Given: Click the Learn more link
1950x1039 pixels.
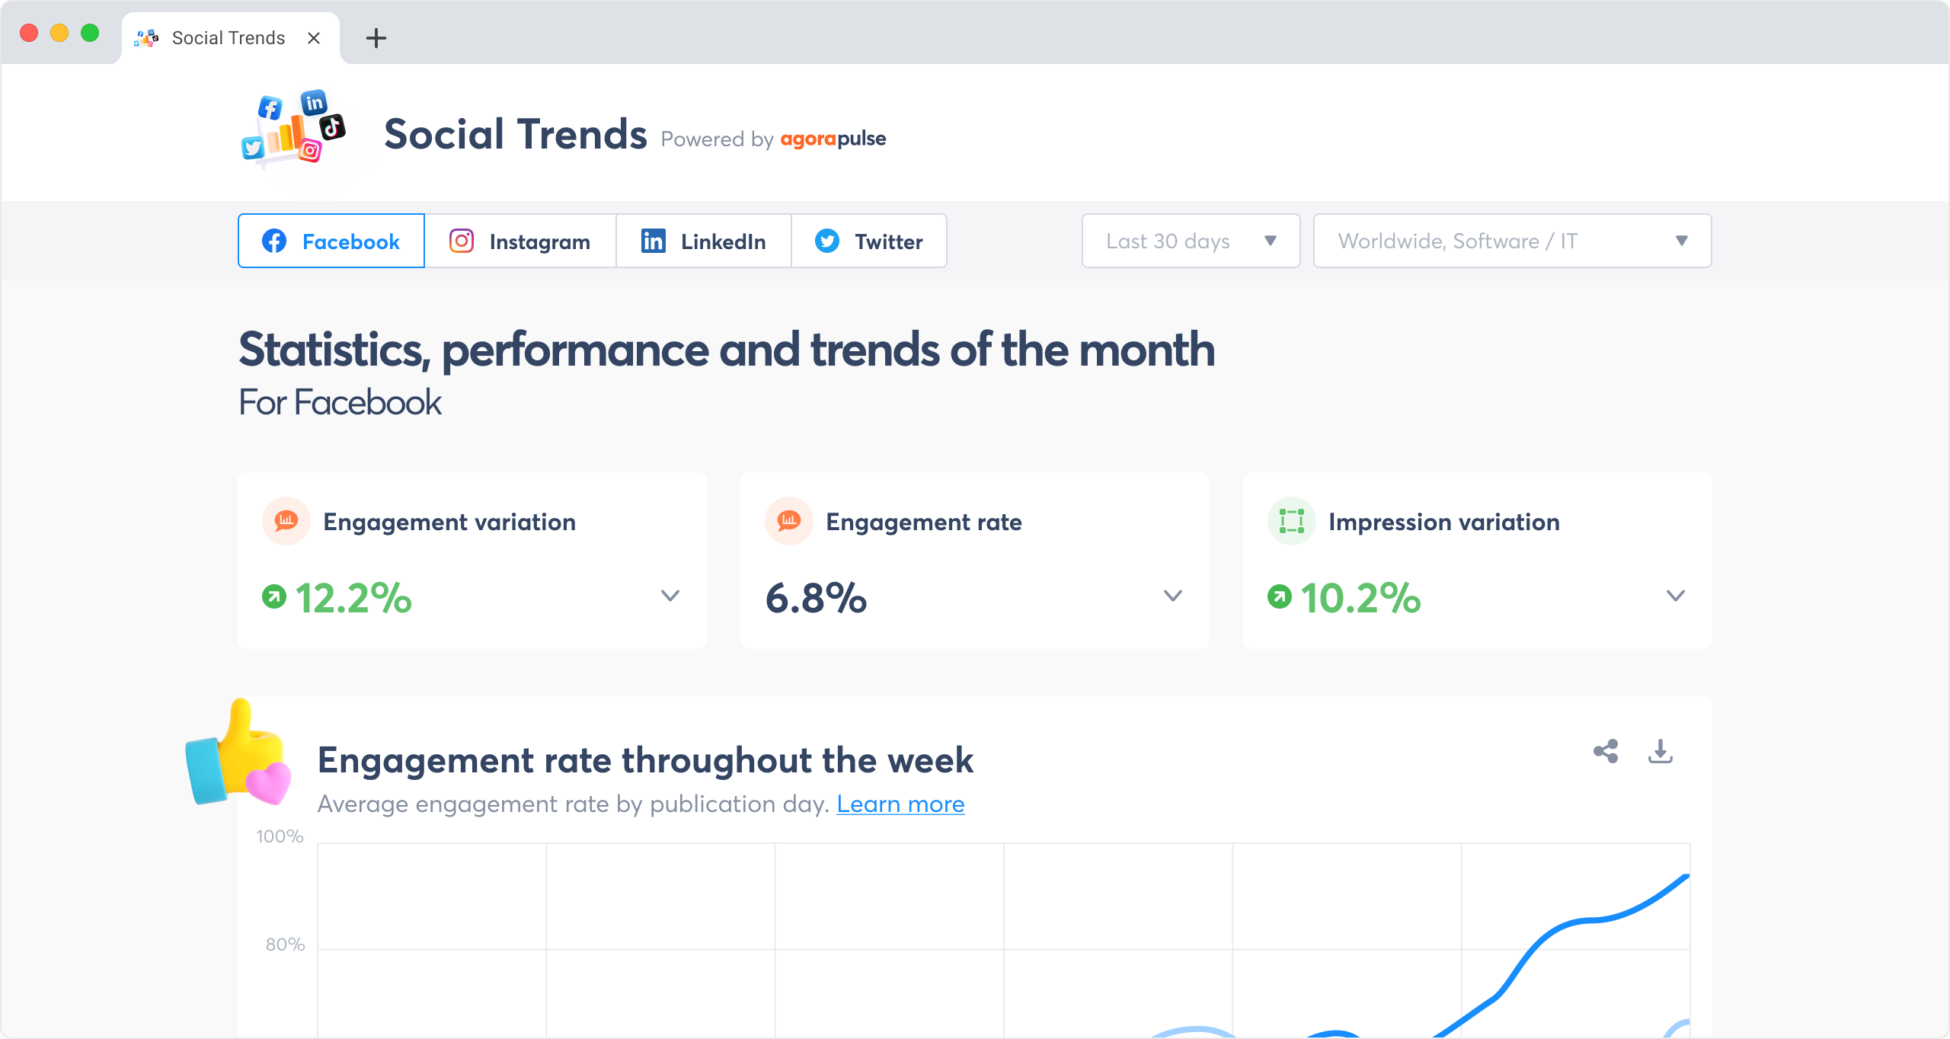Looking at the screenshot, I should click(x=900, y=803).
